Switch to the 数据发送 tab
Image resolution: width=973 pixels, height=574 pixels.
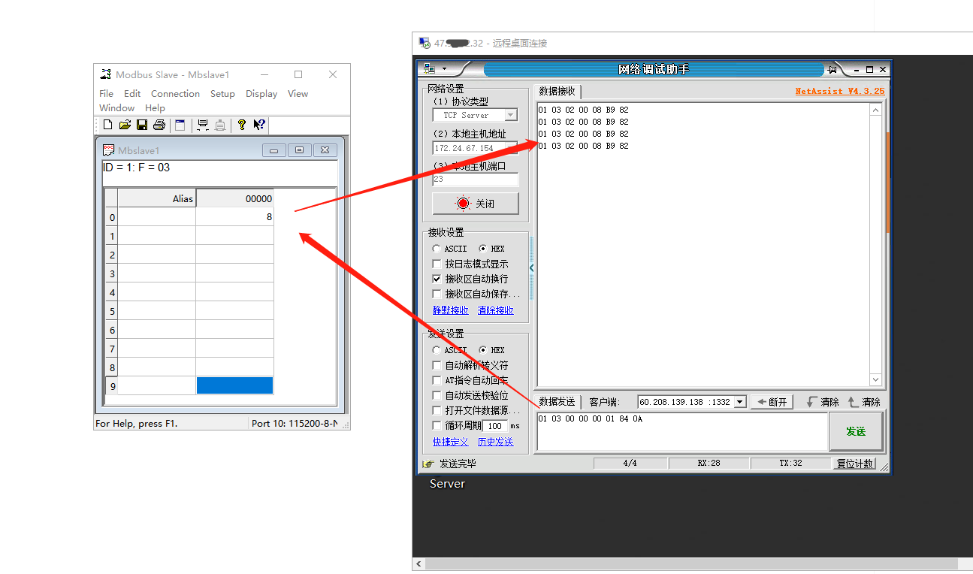point(557,402)
